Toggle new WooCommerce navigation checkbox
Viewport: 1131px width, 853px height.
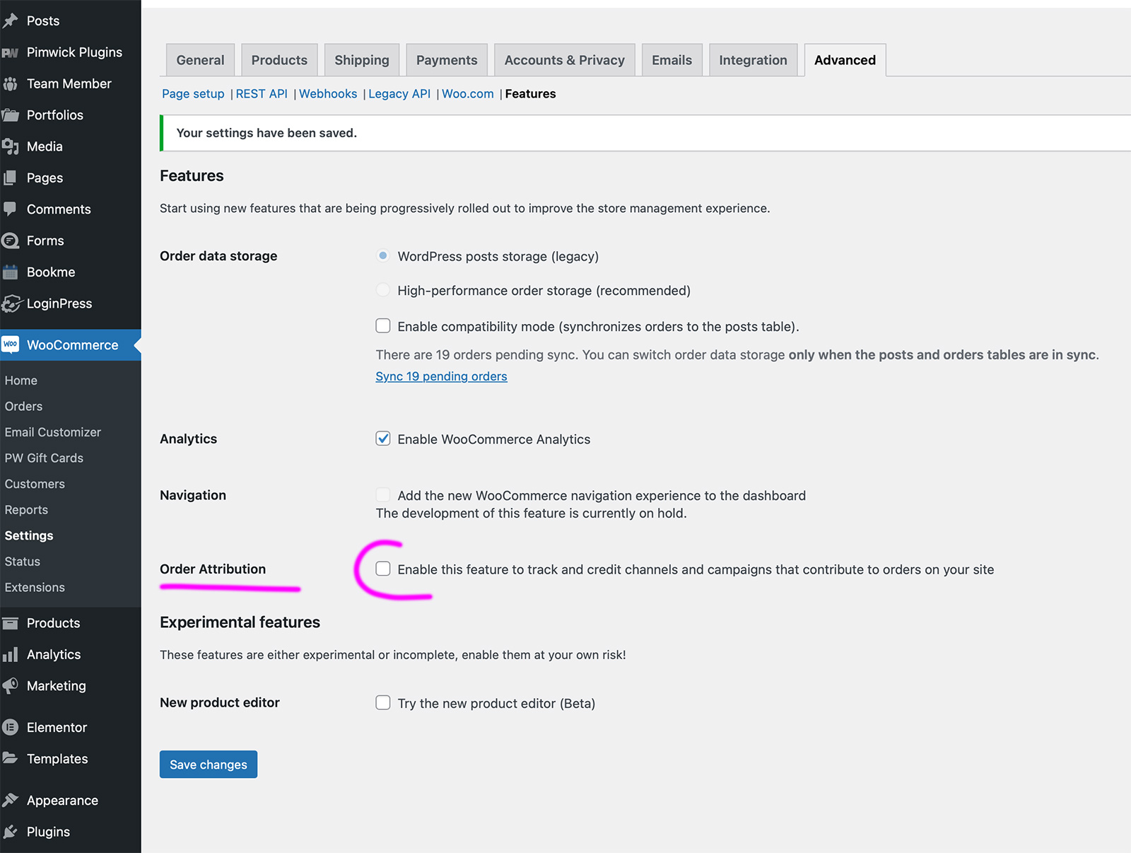[382, 494]
